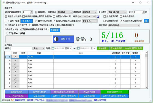Viewport: 153px width, 103px height.
Task: Enable 每天首次打开全部录入数量归0
Action: pos(23,17)
